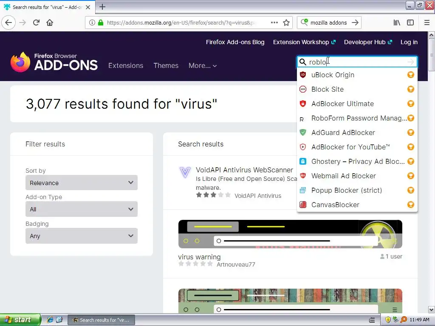
Task: Select RoboForm Password Manager suggestion
Action: (x=357, y=118)
